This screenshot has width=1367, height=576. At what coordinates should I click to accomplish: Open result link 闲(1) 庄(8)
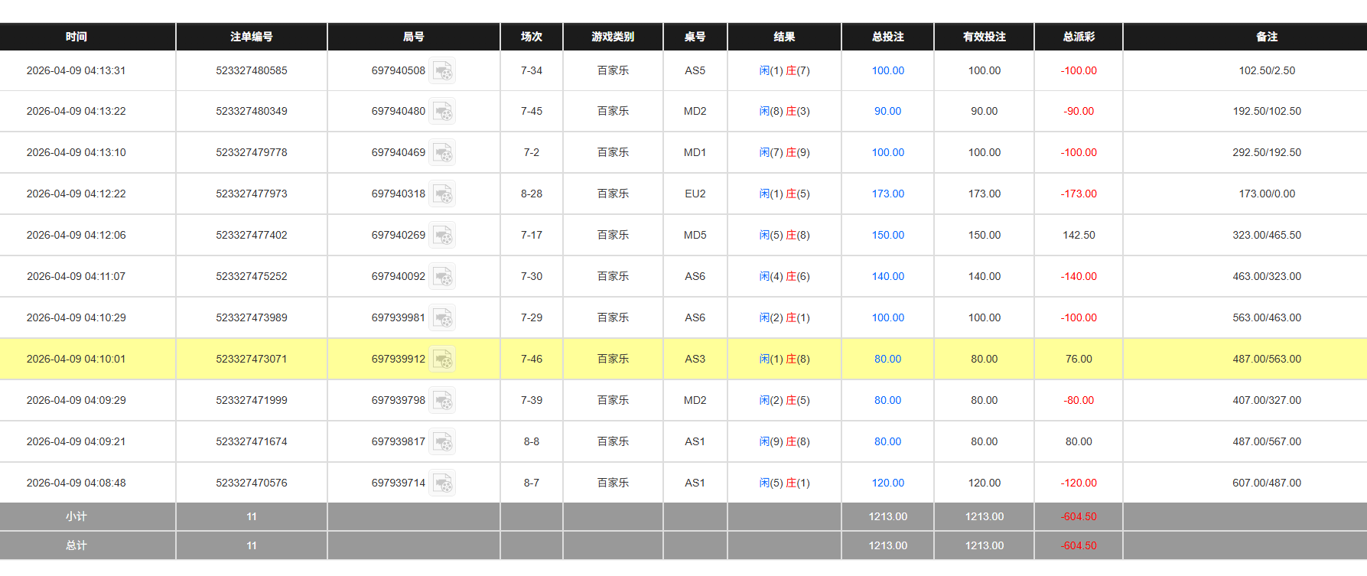point(784,360)
